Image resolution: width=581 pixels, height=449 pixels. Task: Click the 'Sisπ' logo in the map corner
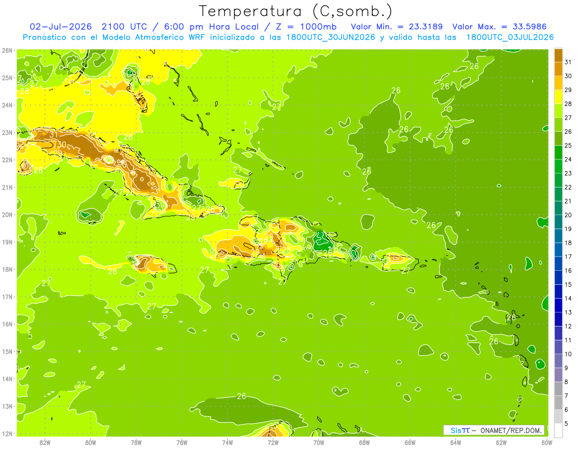tap(459, 430)
